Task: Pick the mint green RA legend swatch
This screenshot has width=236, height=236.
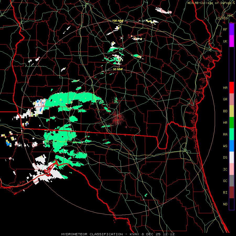Action: pos(232,134)
